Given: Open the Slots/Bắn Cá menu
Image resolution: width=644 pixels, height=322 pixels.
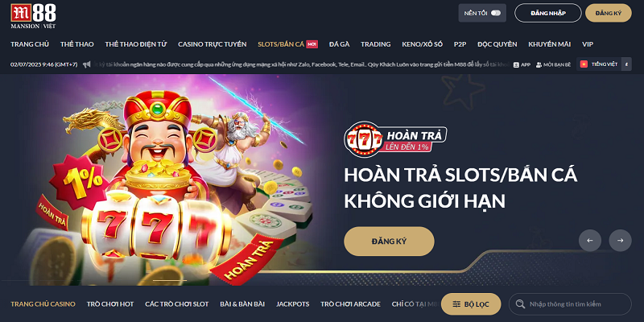Looking at the screenshot, I should [x=281, y=44].
